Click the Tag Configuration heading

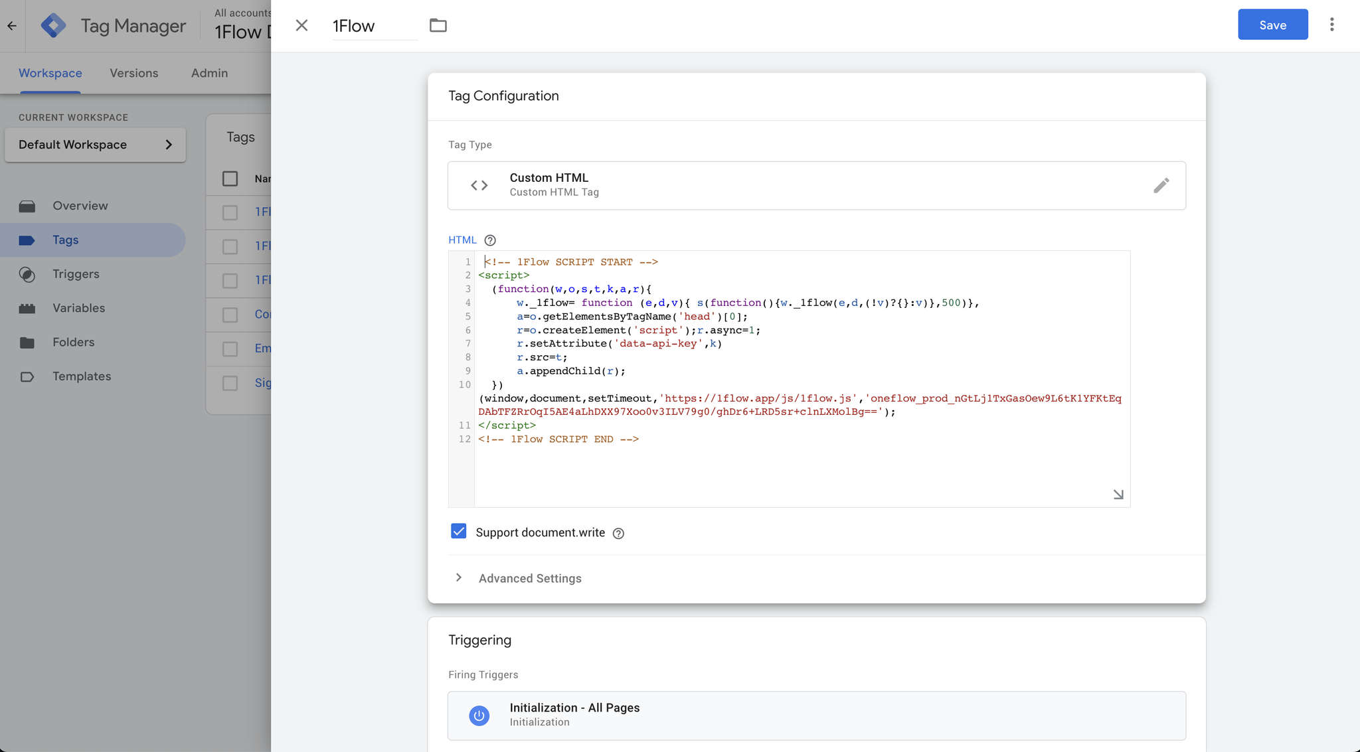(x=503, y=96)
